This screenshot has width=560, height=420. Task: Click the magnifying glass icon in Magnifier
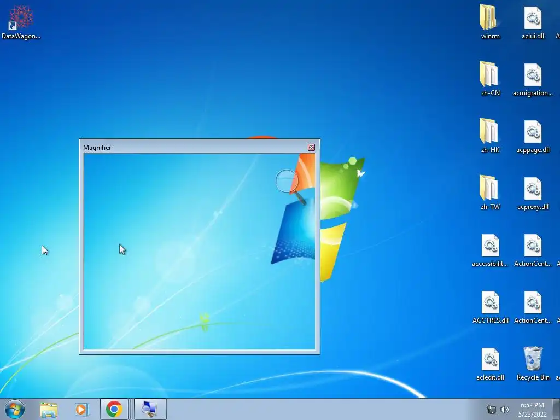coord(290,187)
